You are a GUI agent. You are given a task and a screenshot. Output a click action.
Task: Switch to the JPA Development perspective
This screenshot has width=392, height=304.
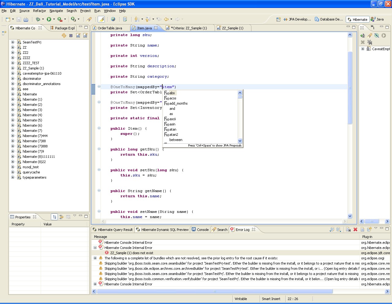coord(297,19)
